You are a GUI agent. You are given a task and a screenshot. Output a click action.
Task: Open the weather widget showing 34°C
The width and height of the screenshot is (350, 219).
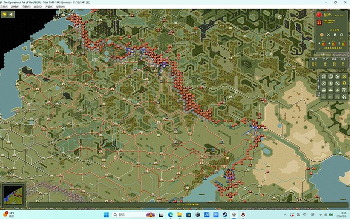pos(9,214)
